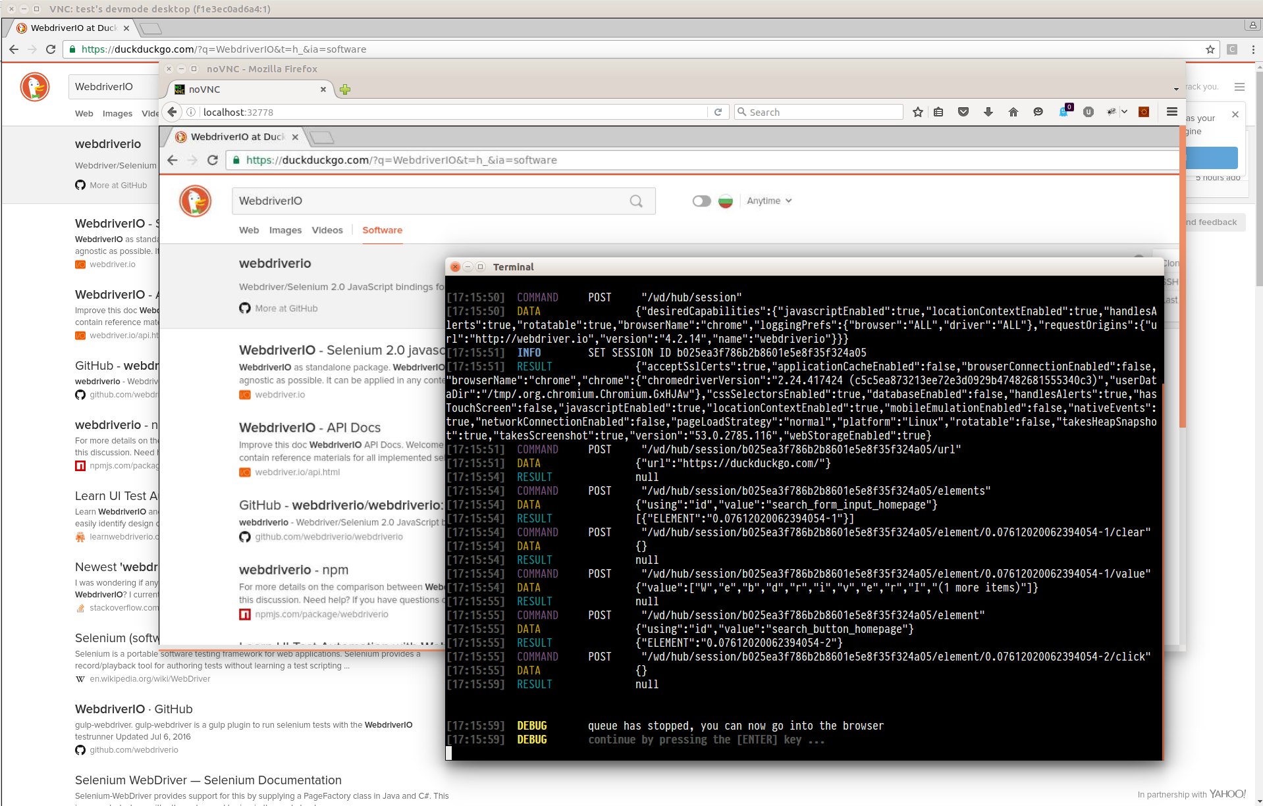Dismiss the search engine prompt with X
This screenshot has width=1263, height=806.
1235,114
